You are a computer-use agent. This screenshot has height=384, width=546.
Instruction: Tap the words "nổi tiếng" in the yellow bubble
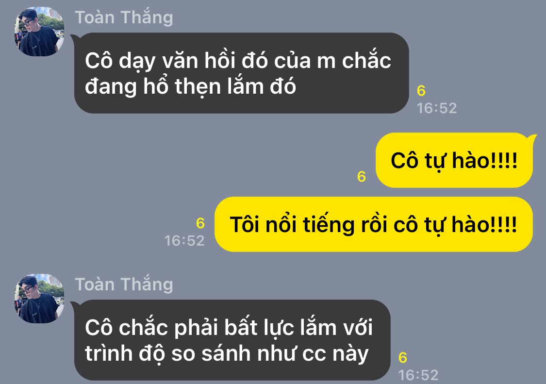point(305,224)
